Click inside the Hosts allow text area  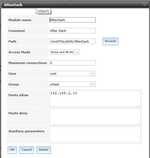(95, 98)
